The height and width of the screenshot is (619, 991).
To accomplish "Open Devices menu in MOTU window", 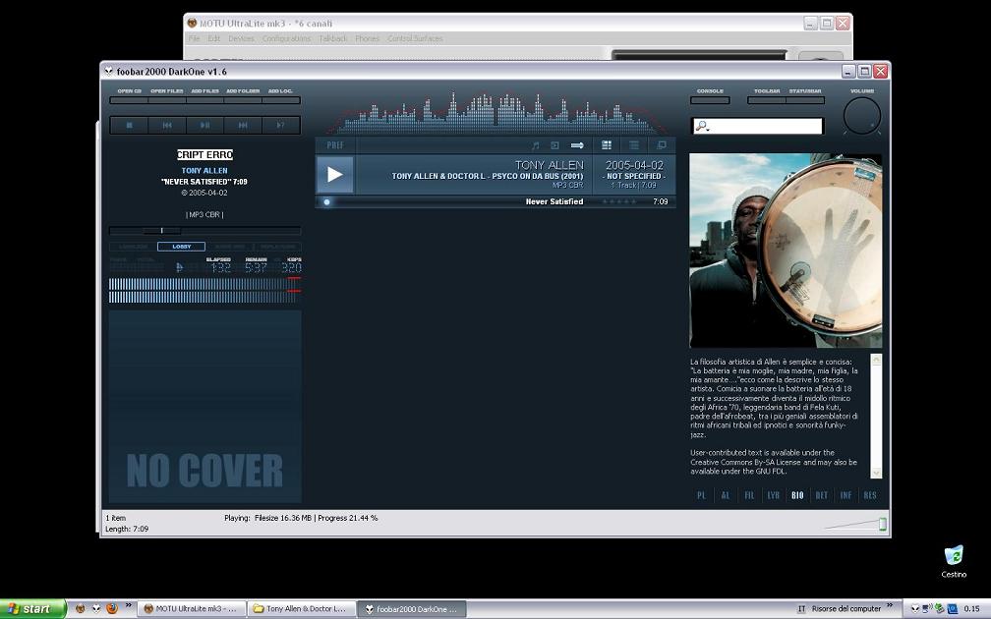I will coord(241,38).
